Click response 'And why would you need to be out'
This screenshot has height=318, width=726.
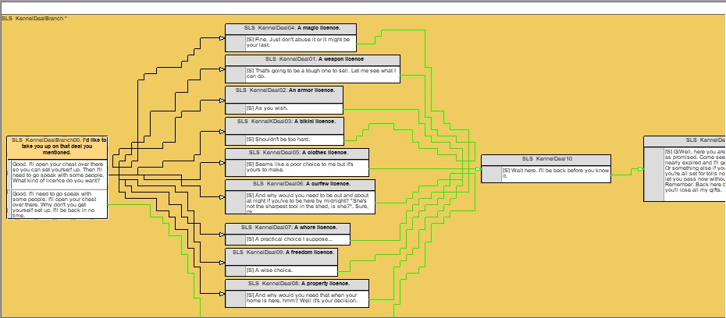click(x=310, y=203)
